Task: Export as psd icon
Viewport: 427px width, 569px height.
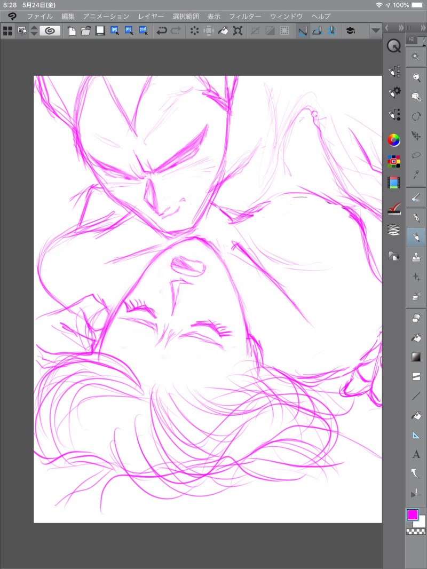Action: point(143,31)
